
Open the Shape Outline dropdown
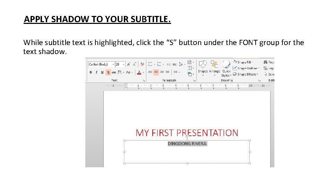246,68
